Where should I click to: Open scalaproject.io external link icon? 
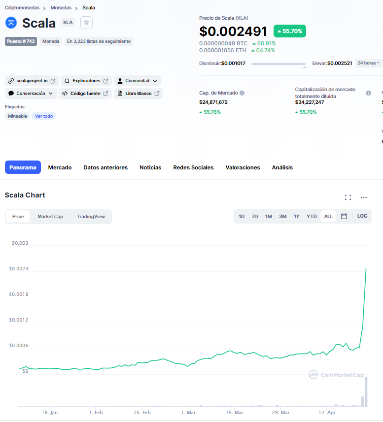point(53,81)
